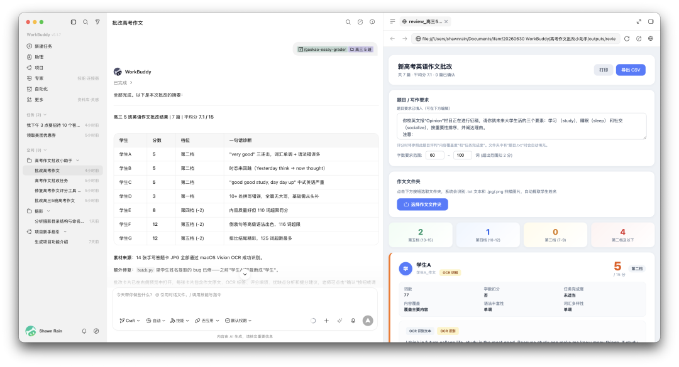679x367 pixels.
Task: Open the 技能 skills dropdown
Action: (x=179, y=321)
